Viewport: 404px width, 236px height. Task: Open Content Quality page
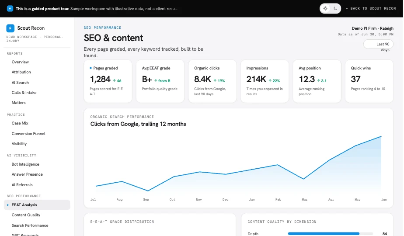click(26, 215)
